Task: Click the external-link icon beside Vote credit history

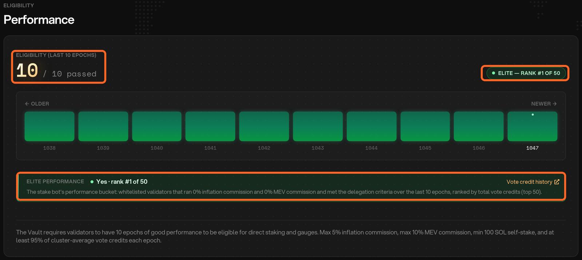Action: point(557,182)
